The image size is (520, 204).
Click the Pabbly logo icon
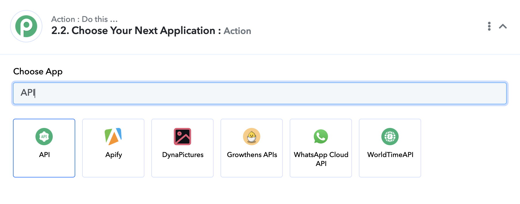point(26,26)
